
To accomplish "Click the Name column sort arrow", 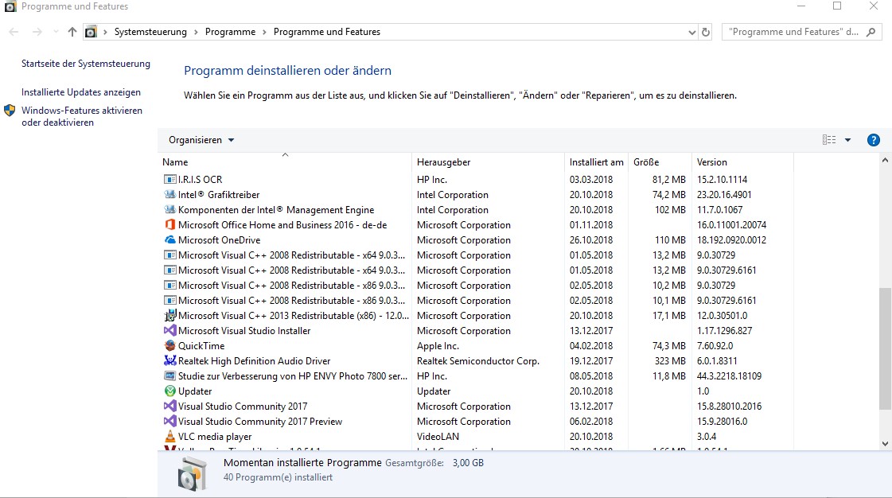I will coord(285,154).
